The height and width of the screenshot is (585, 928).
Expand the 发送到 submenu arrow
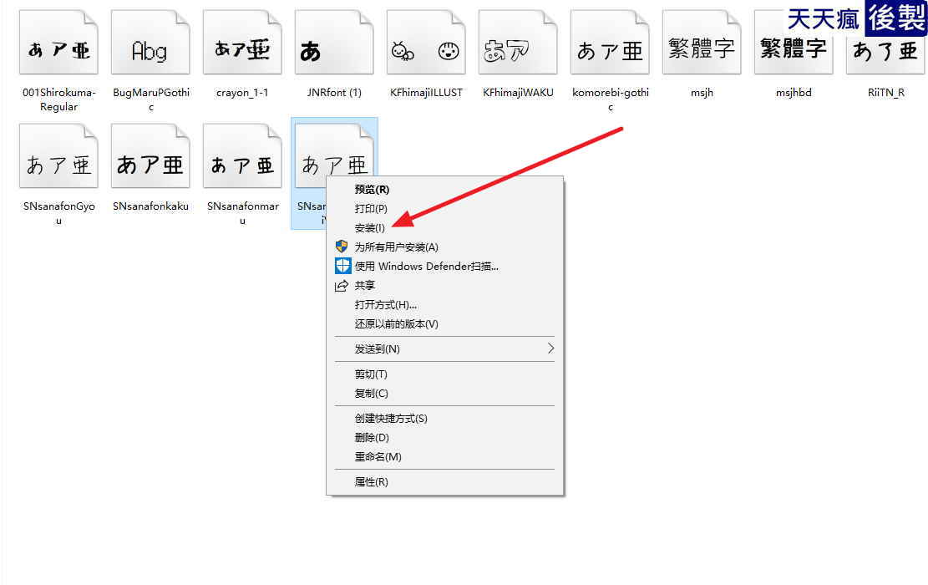[551, 348]
